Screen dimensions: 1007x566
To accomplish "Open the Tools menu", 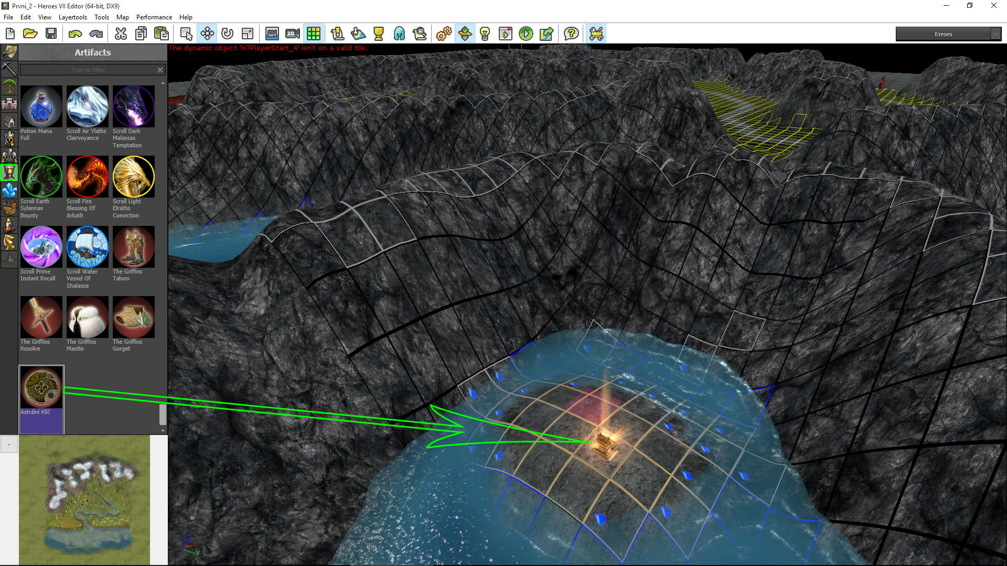I will [x=102, y=17].
